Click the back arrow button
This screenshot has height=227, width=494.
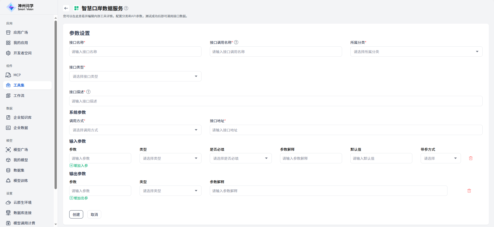click(x=66, y=8)
